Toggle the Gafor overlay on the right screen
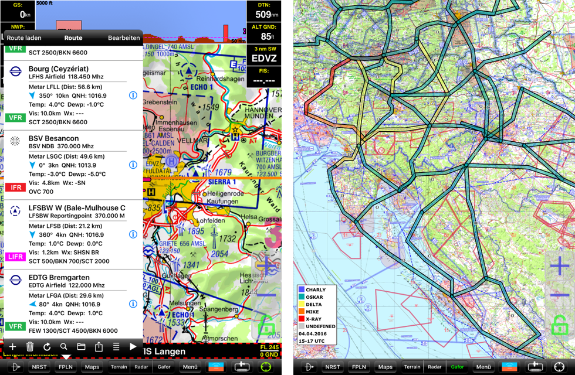 coord(458,367)
